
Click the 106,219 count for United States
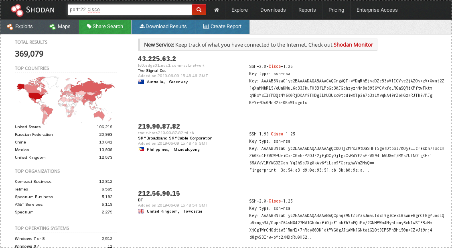105,127
